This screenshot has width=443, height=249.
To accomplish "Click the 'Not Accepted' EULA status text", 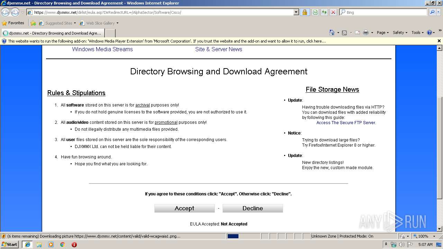I will pos(234,224).
